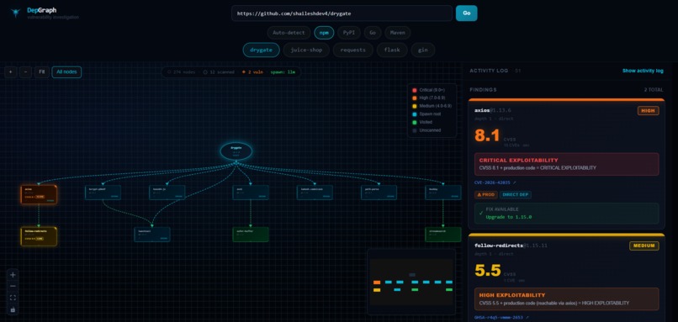
Task: Click the ACTIVITY LOG header
Action: pos(489,71)
